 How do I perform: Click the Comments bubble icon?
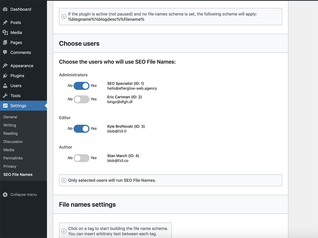[x=5, y=52]
